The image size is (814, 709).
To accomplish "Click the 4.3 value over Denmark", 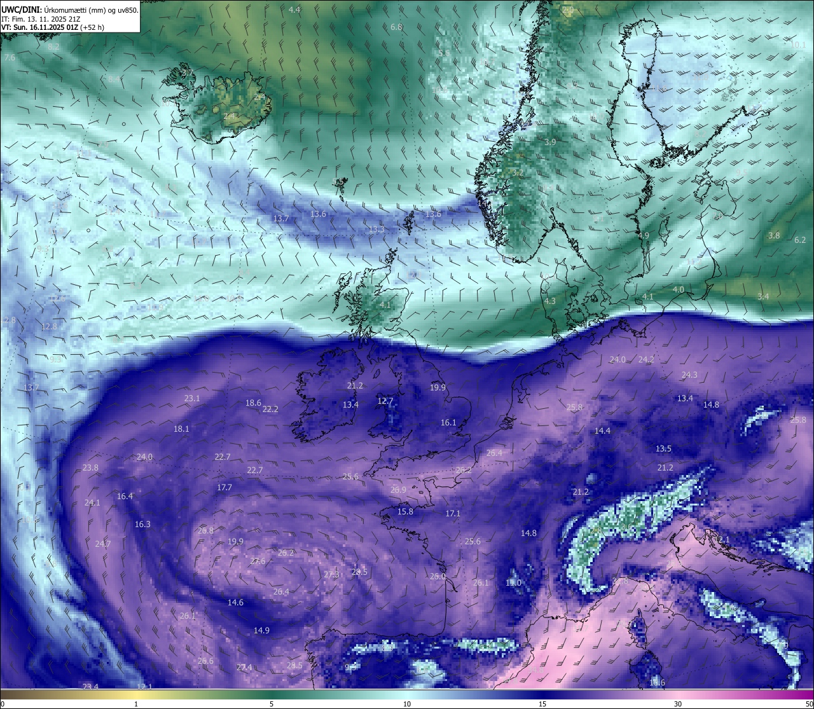I will (550, 301).
